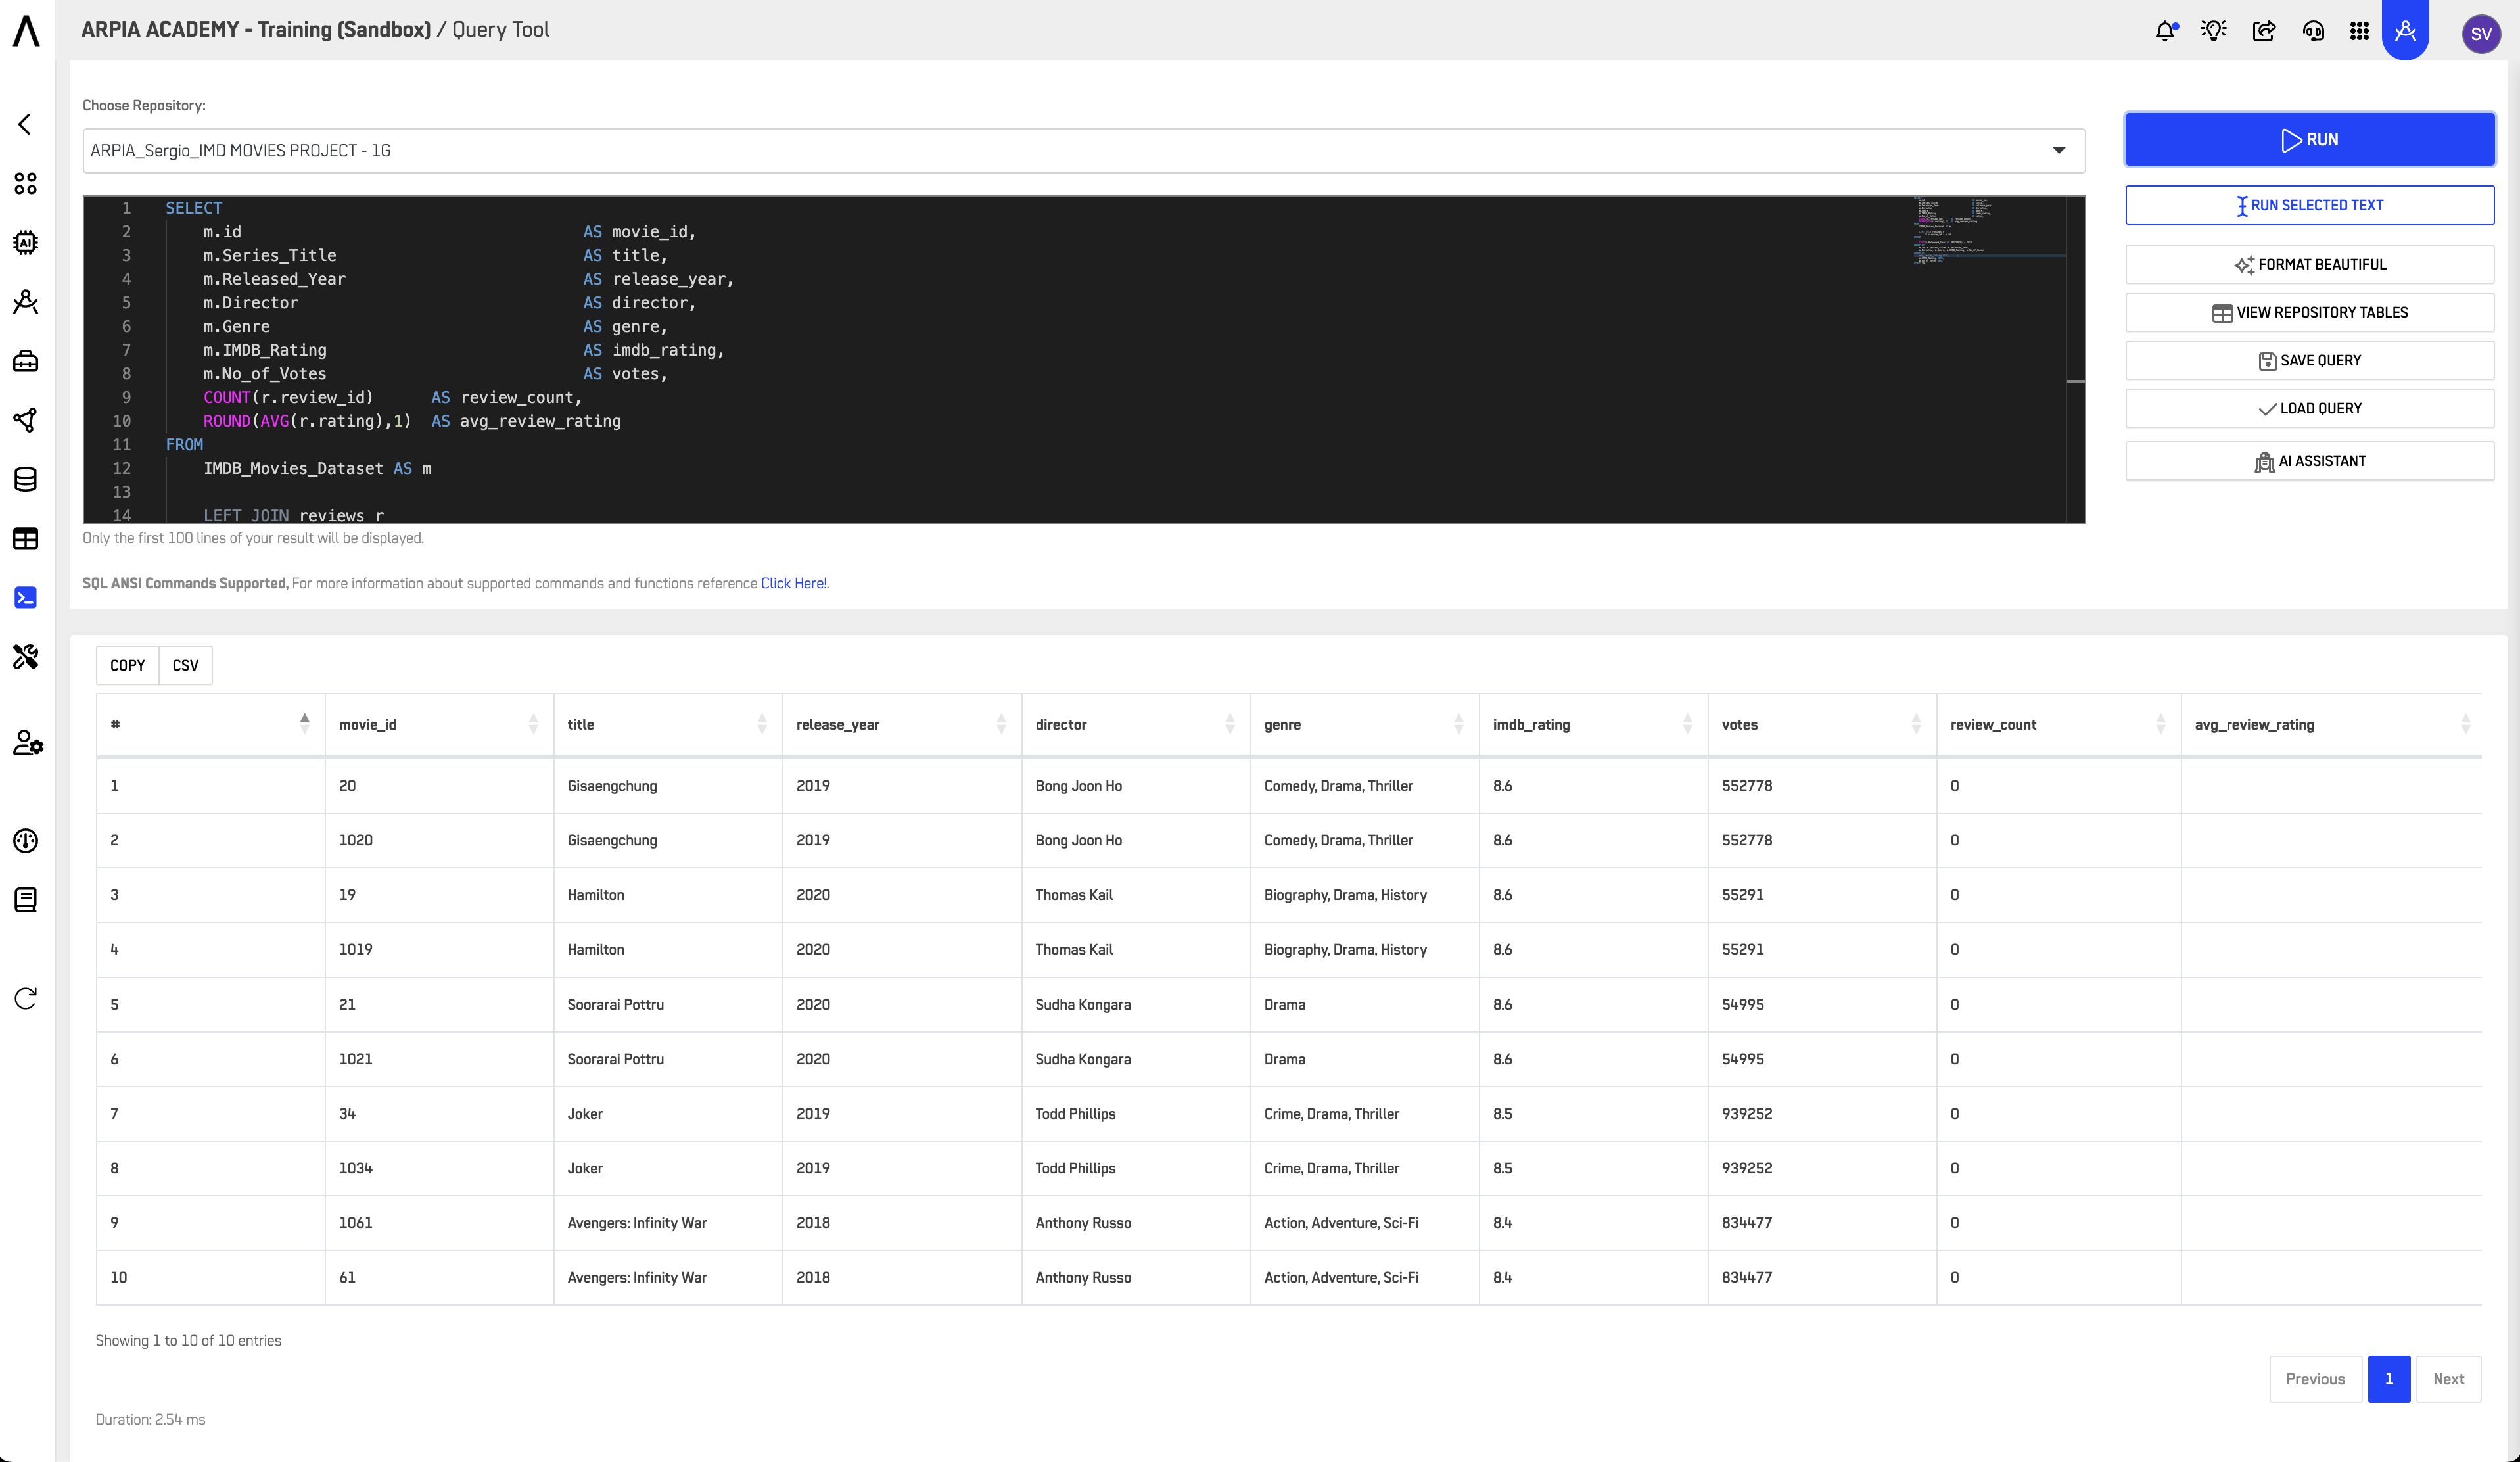Open the headset support icon

click(x=2313, y=31)
